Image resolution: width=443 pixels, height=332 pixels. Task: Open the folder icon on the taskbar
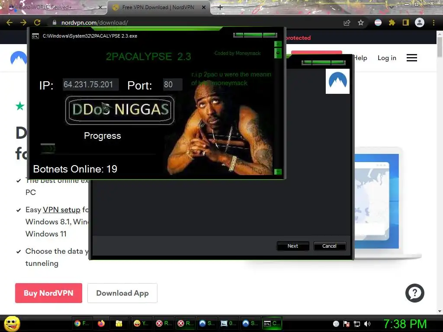119,323
